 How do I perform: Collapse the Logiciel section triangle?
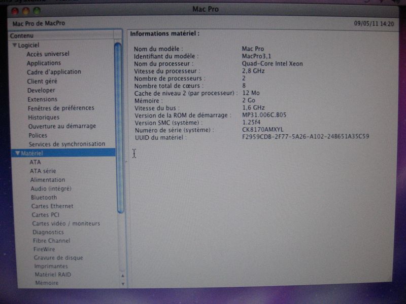pyautogui.click(x=15, y=45)
